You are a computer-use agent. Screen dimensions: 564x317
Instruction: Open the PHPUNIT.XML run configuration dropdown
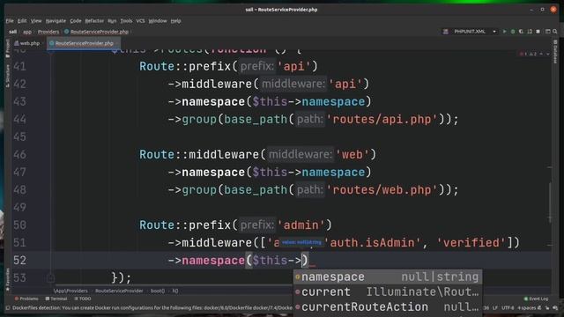click(494, 32)
